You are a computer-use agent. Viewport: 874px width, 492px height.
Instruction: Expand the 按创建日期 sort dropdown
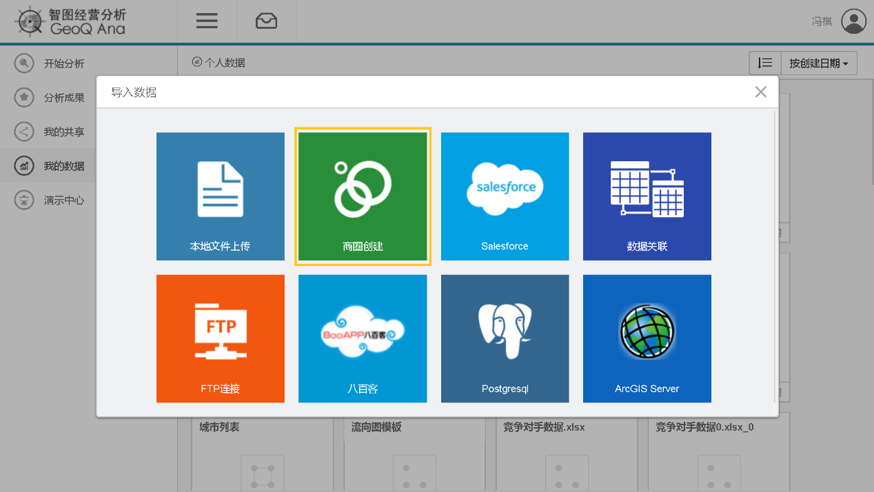(820, 63)
